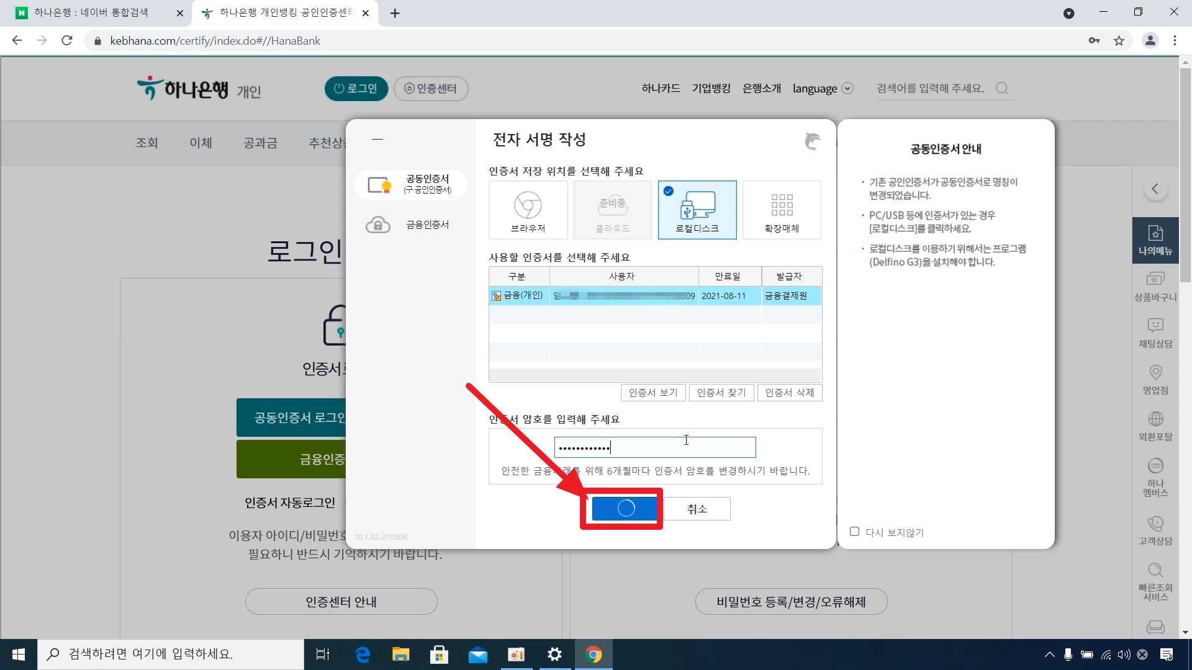
Task: Click the 취소 button
Action: coord(697,509)
